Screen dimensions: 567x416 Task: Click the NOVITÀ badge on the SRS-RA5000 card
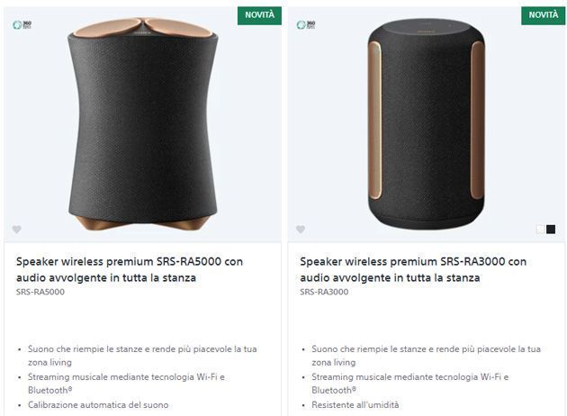260,15
